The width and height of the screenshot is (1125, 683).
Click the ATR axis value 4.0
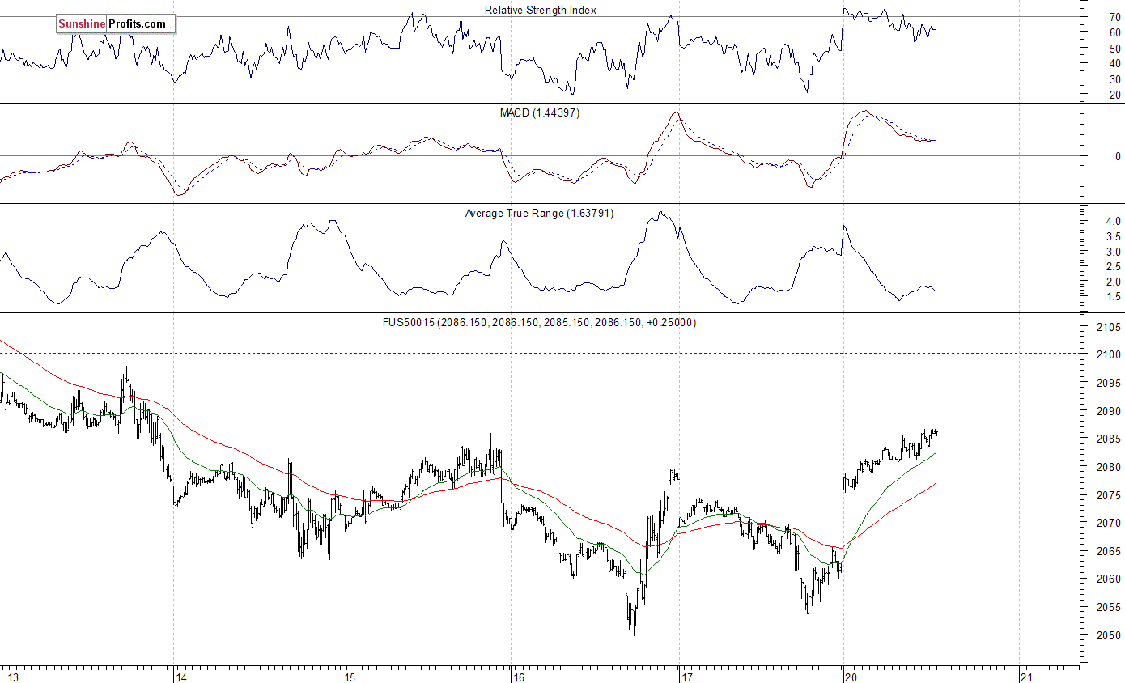click(x=1113, y=221)
